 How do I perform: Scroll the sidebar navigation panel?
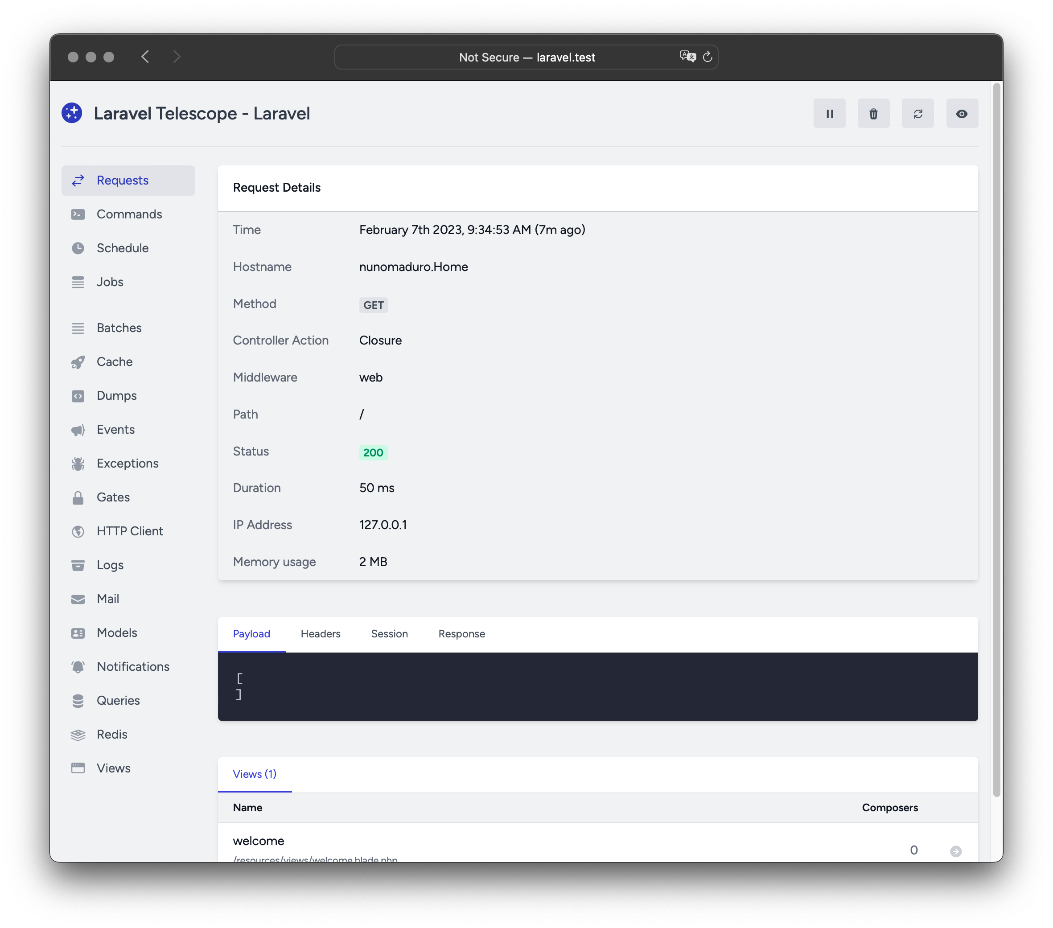[x=128, y=475]
